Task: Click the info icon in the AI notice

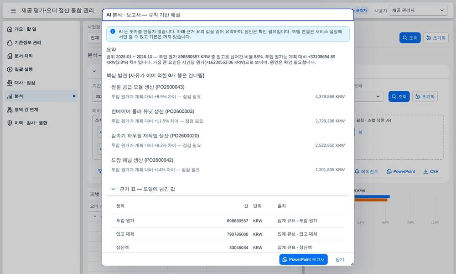Action: (113, 32)
